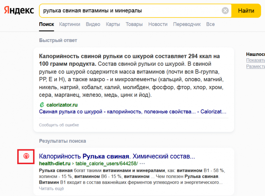Screen dimensions: 265x196
Task: Open Калорийность Рулька свиная result title
Action: [x=117, y=156]
